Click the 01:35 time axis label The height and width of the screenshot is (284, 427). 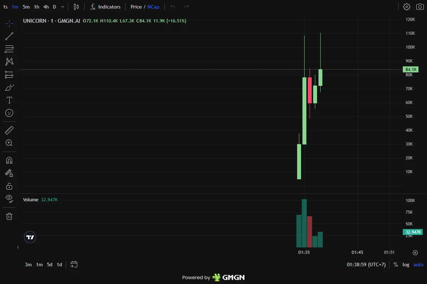coord(304,252)
